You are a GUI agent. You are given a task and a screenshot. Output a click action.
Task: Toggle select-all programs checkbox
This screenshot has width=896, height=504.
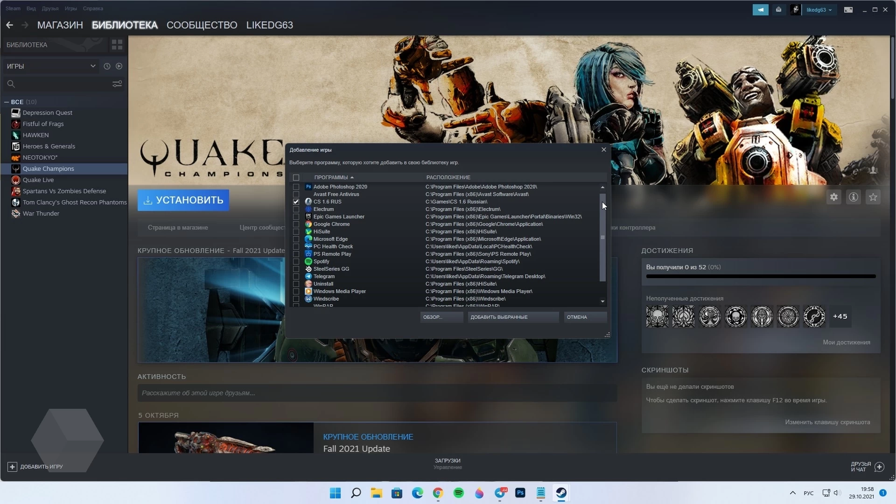coord(296,177)
